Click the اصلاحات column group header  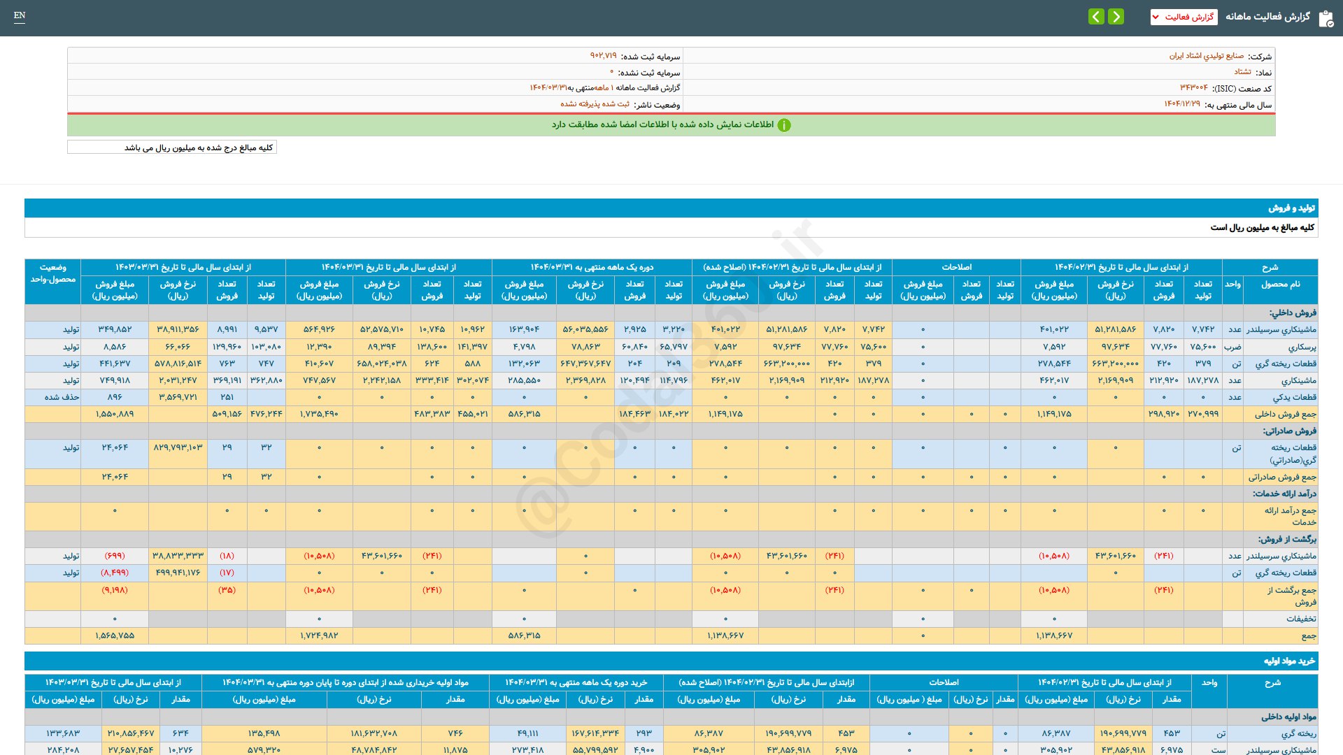pyautogui.click(x=956, y=268)
